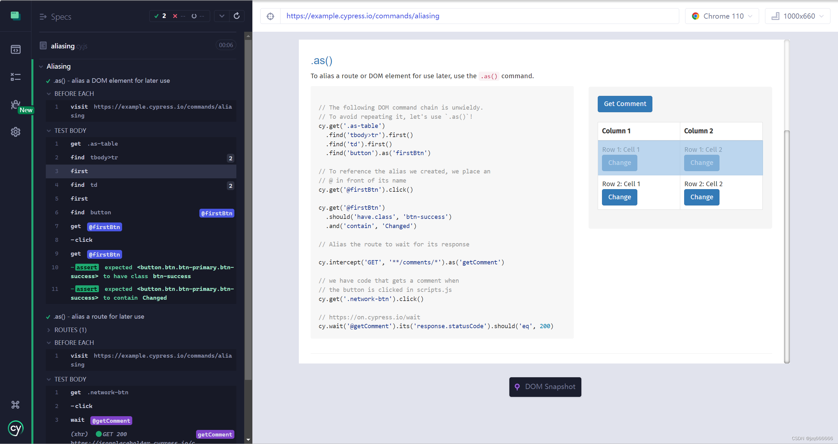Open the Settings gear in sidebar

tap(15, 132)
